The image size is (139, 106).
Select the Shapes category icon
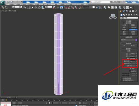pyautogui.click(x=124, y=15)
